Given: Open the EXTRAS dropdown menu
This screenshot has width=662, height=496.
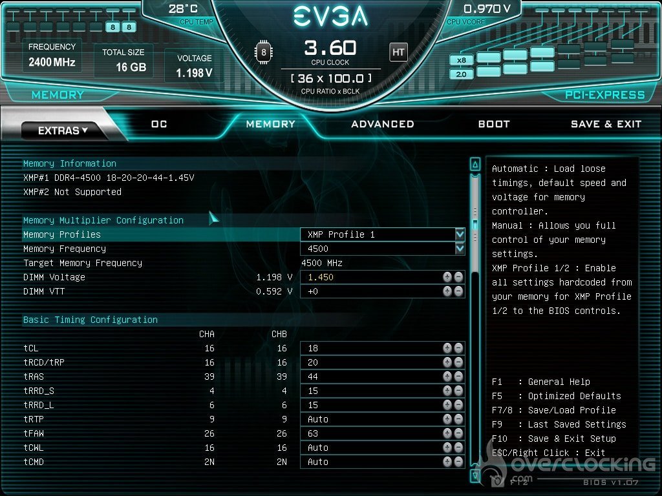Looking at the screenshot, I should (x=63, y=130).
